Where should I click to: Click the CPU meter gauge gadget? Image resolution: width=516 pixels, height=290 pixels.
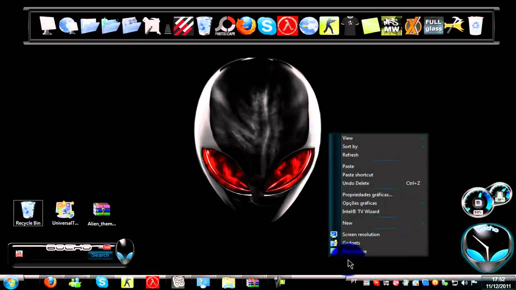(479, 203)
